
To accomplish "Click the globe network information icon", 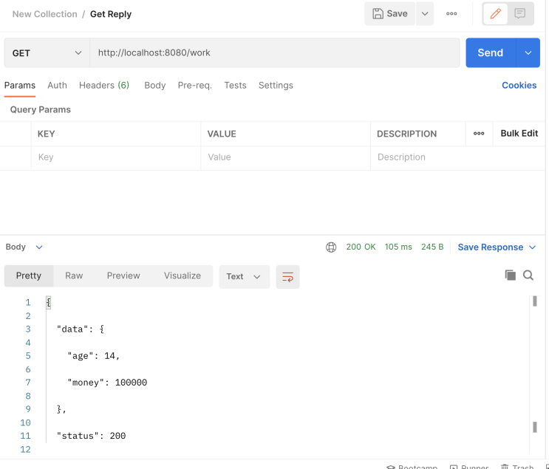I will [331, 247].
